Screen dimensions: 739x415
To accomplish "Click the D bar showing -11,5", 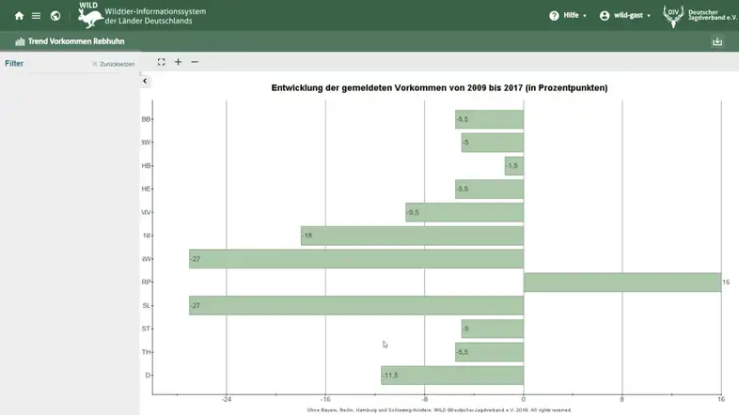I will (451, 376).
